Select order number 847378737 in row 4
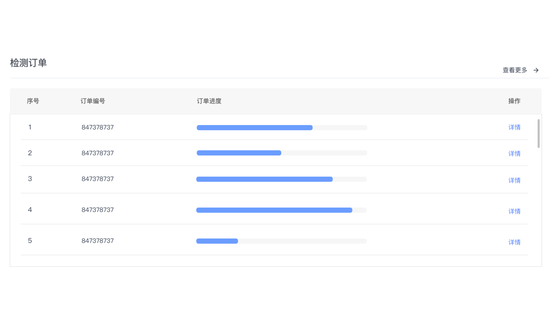Image resolution: width=553 pixels, height=312 pixels. coord(98,210)
